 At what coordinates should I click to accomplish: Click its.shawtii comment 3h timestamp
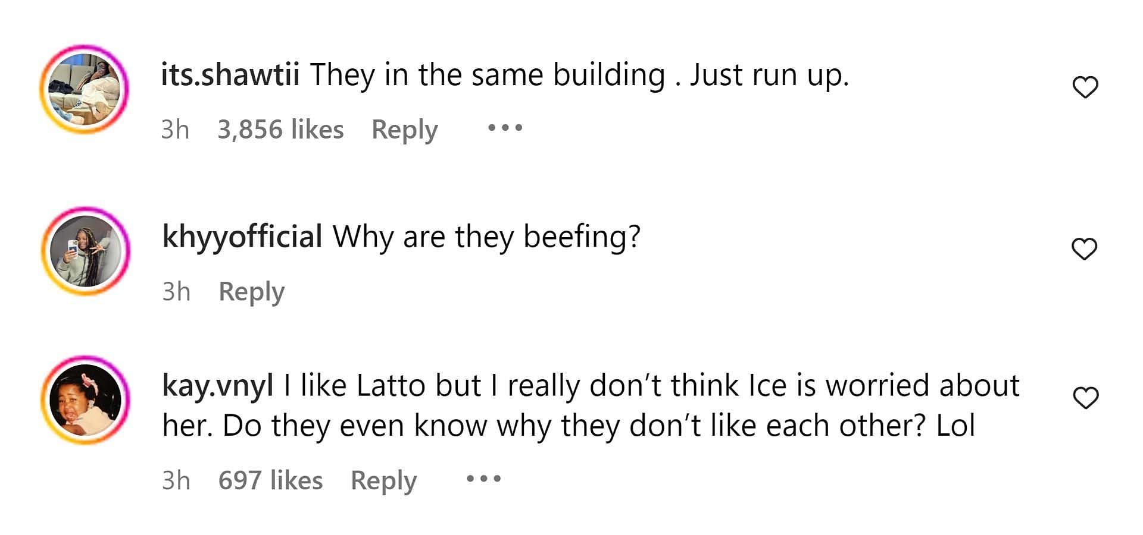point(175,130)
